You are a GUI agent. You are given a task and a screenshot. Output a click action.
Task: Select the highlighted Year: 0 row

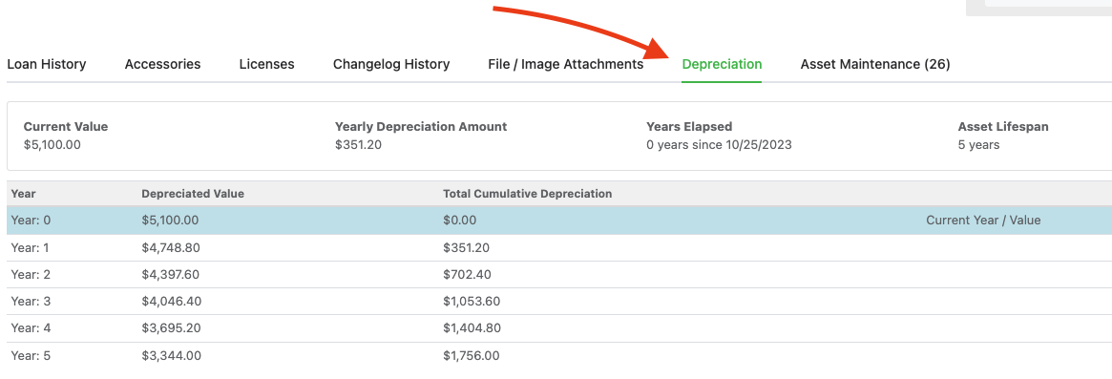[559, 220]
